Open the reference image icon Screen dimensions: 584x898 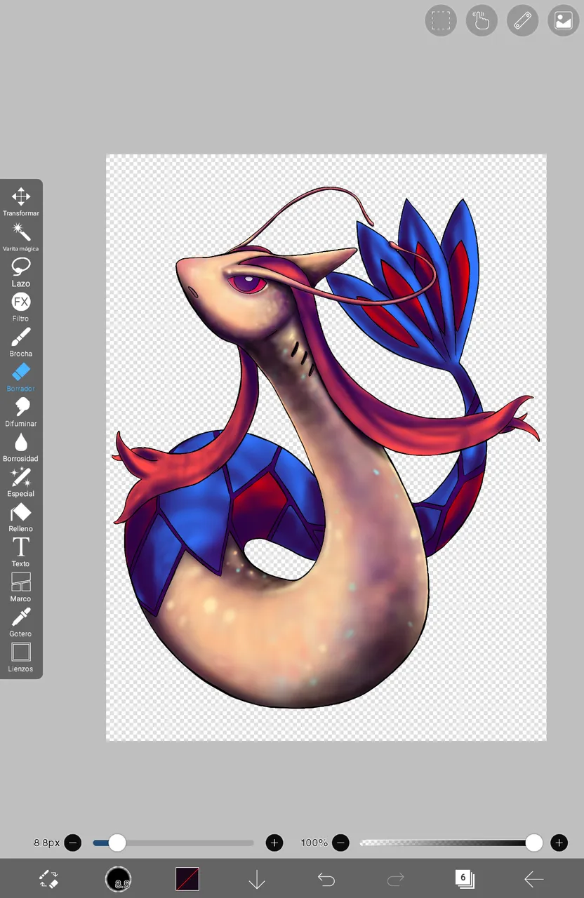pos(563,20)
